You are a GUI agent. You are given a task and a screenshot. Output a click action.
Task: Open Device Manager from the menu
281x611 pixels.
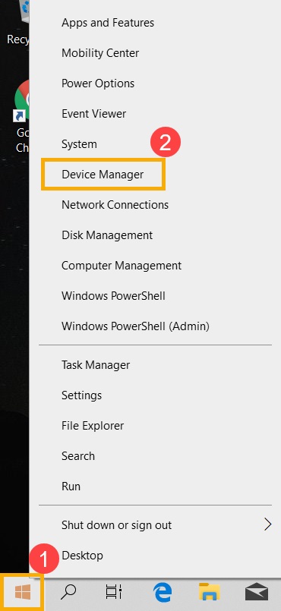point(103,174)
